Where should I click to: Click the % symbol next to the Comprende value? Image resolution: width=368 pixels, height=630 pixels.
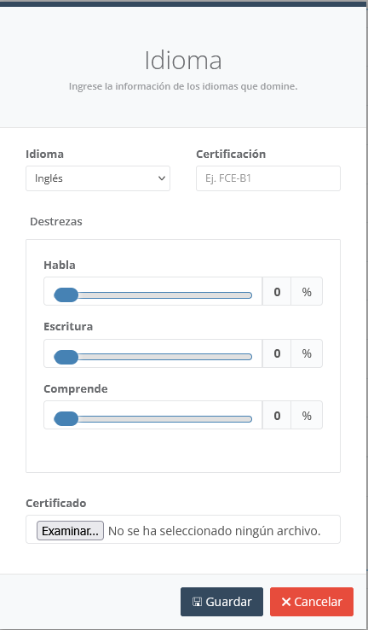(x=307, y=415)
